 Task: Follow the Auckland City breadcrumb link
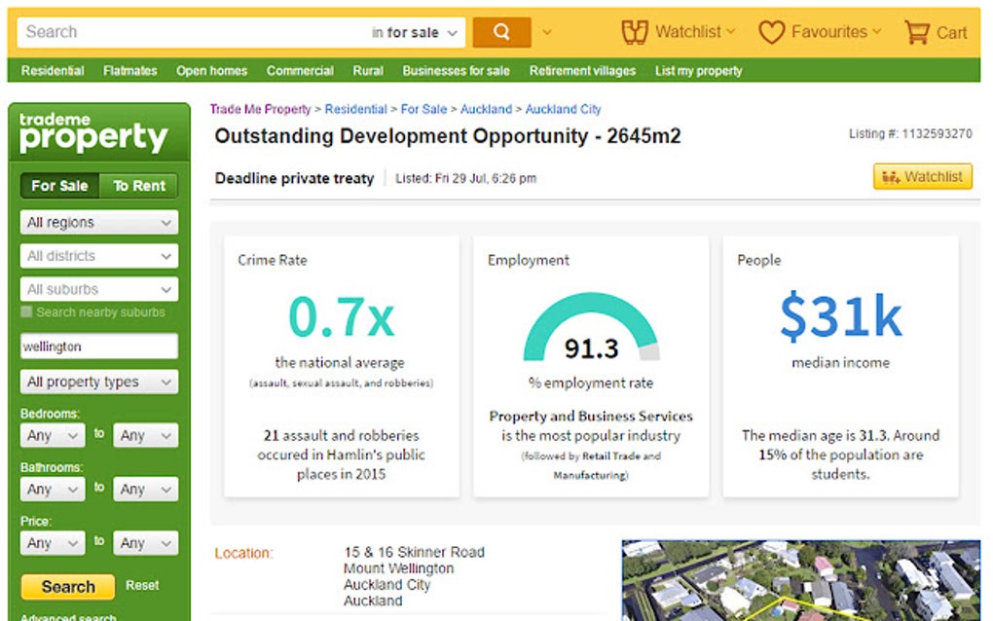coord(563,109)
